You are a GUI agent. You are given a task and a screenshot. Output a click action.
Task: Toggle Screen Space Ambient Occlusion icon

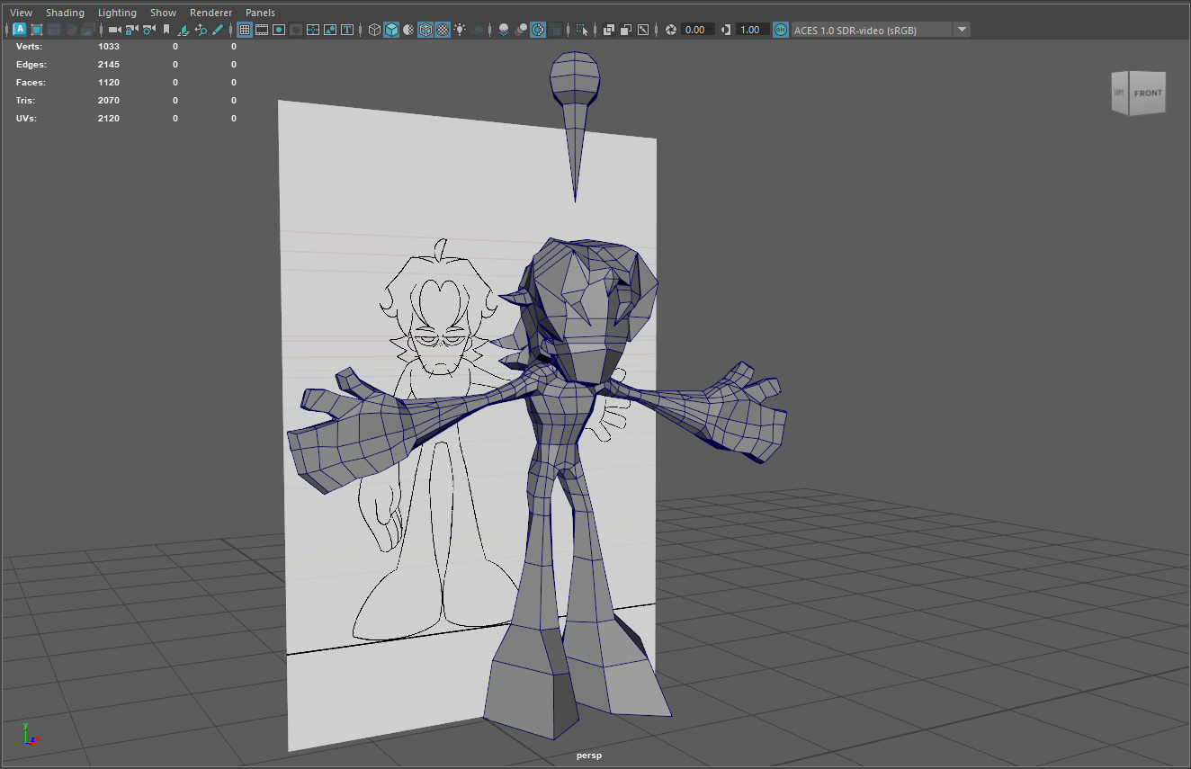coord(504,30)
